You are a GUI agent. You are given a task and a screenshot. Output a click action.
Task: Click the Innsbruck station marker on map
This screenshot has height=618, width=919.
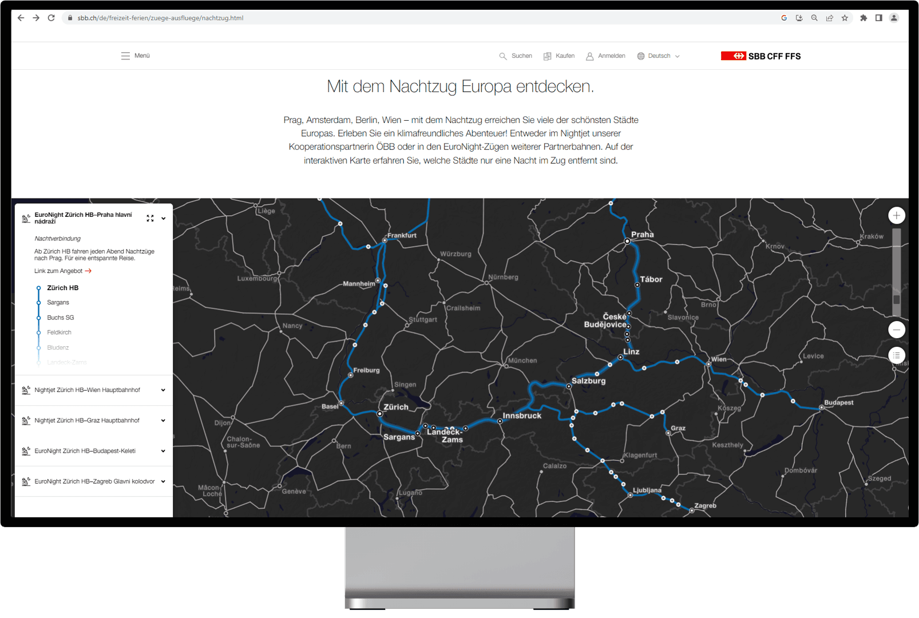click(500, 421)
